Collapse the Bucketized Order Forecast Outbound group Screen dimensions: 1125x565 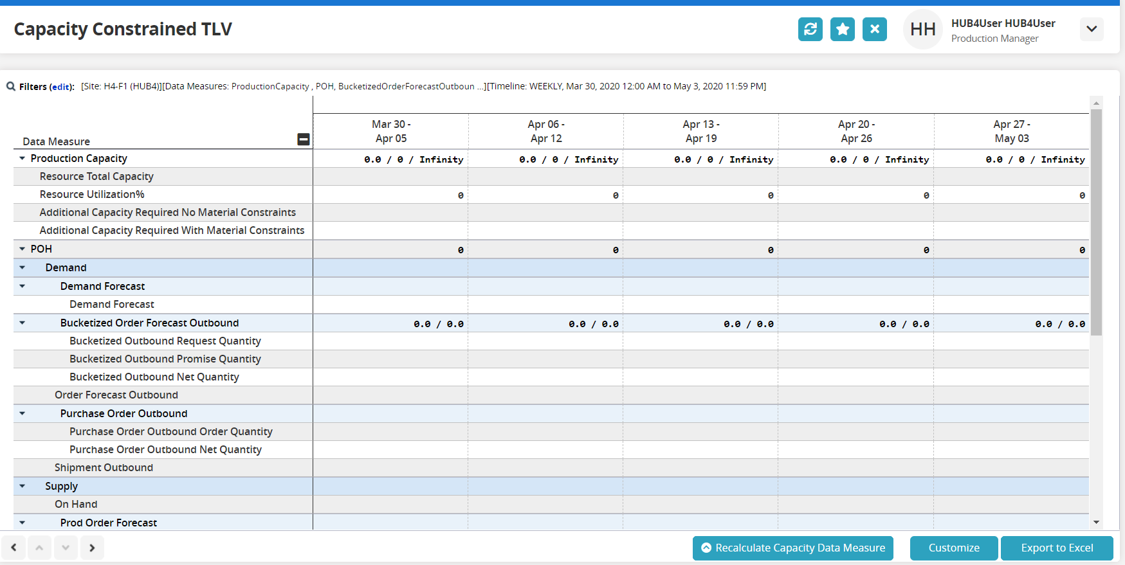click(23, 323)
